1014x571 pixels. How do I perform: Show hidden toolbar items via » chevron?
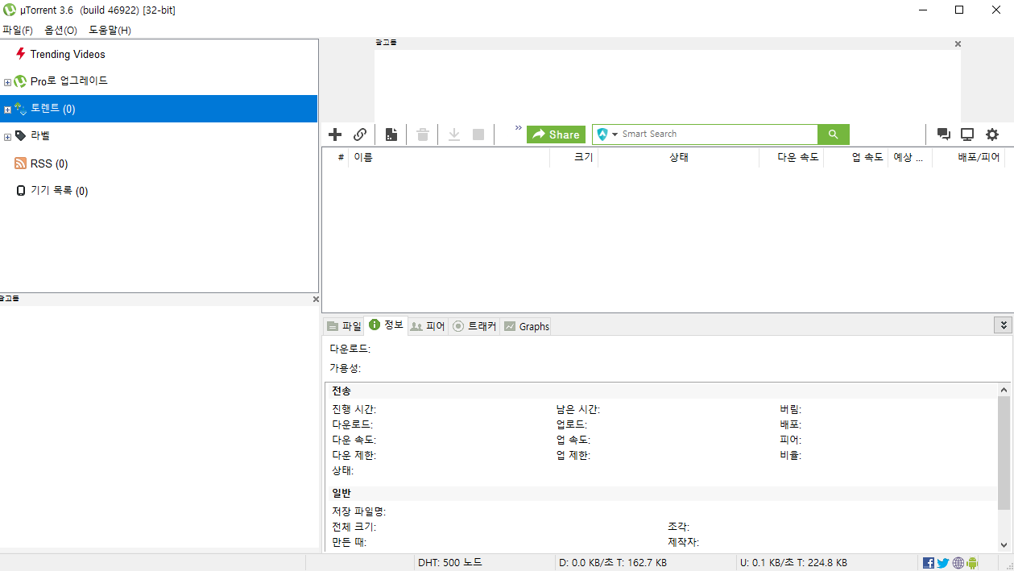(x=518, y=129)
